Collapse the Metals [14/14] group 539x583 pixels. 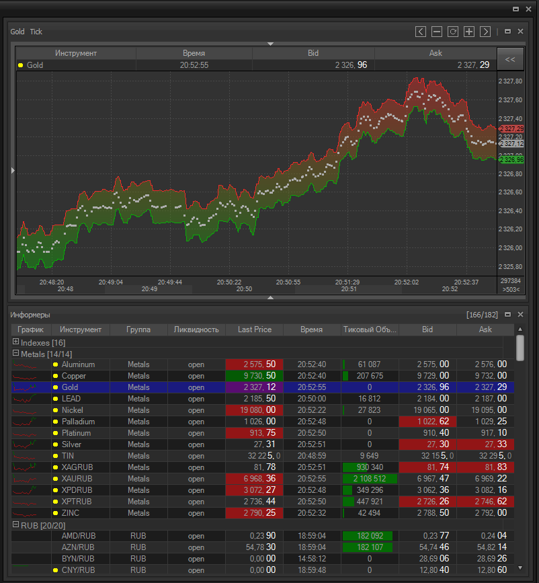(15, 354)
